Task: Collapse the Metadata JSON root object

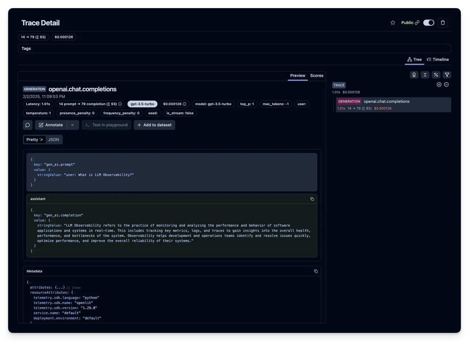Action: 30,282
